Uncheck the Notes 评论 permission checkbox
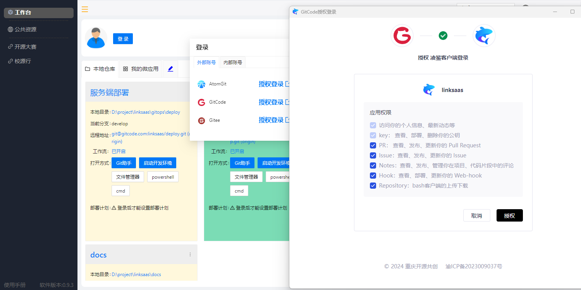 tap(373, 165)
